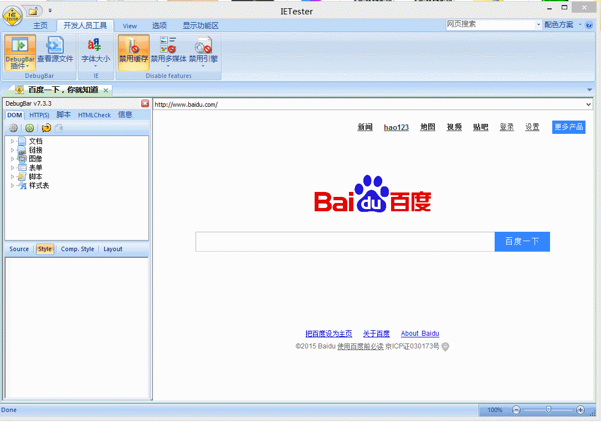The image size is (601, 422).
Task: Click the blue help question mark icon
Action: [589, 25]
